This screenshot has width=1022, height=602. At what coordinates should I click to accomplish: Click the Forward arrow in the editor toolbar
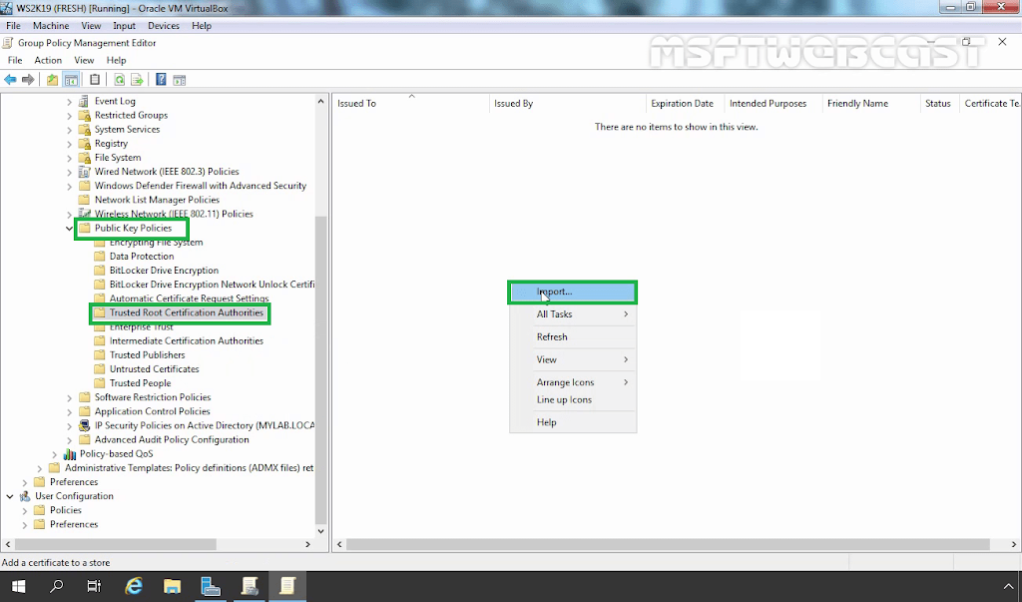pos(28,80)
